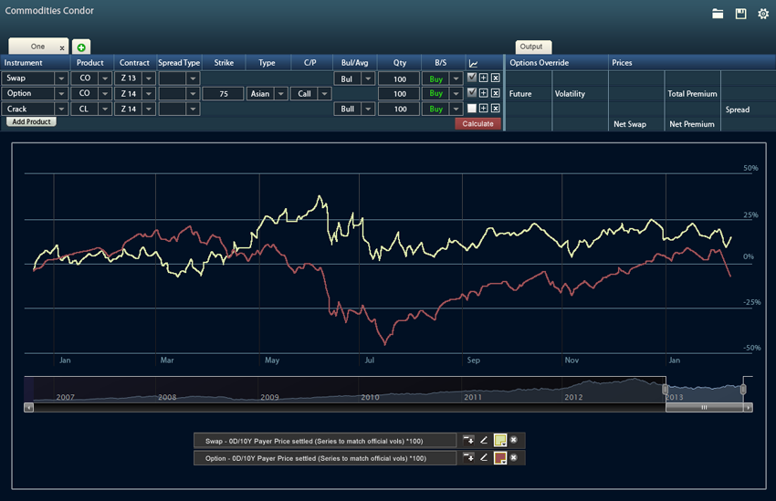Close the One tab
The height and width of the screenshot is (501, 776).
click(x=62, y=48)
